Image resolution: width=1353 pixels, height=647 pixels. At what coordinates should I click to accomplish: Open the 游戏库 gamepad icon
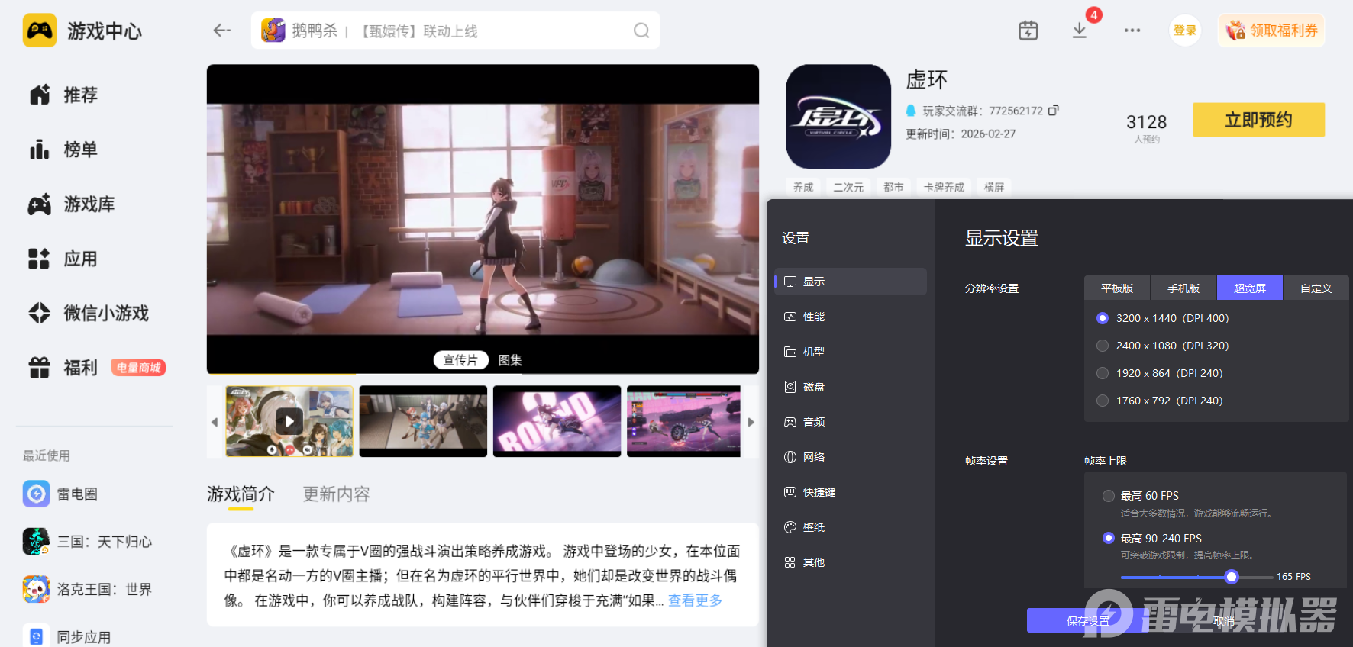point(40,204)
